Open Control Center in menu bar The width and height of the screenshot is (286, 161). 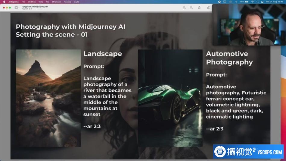[x=262, y=2]
